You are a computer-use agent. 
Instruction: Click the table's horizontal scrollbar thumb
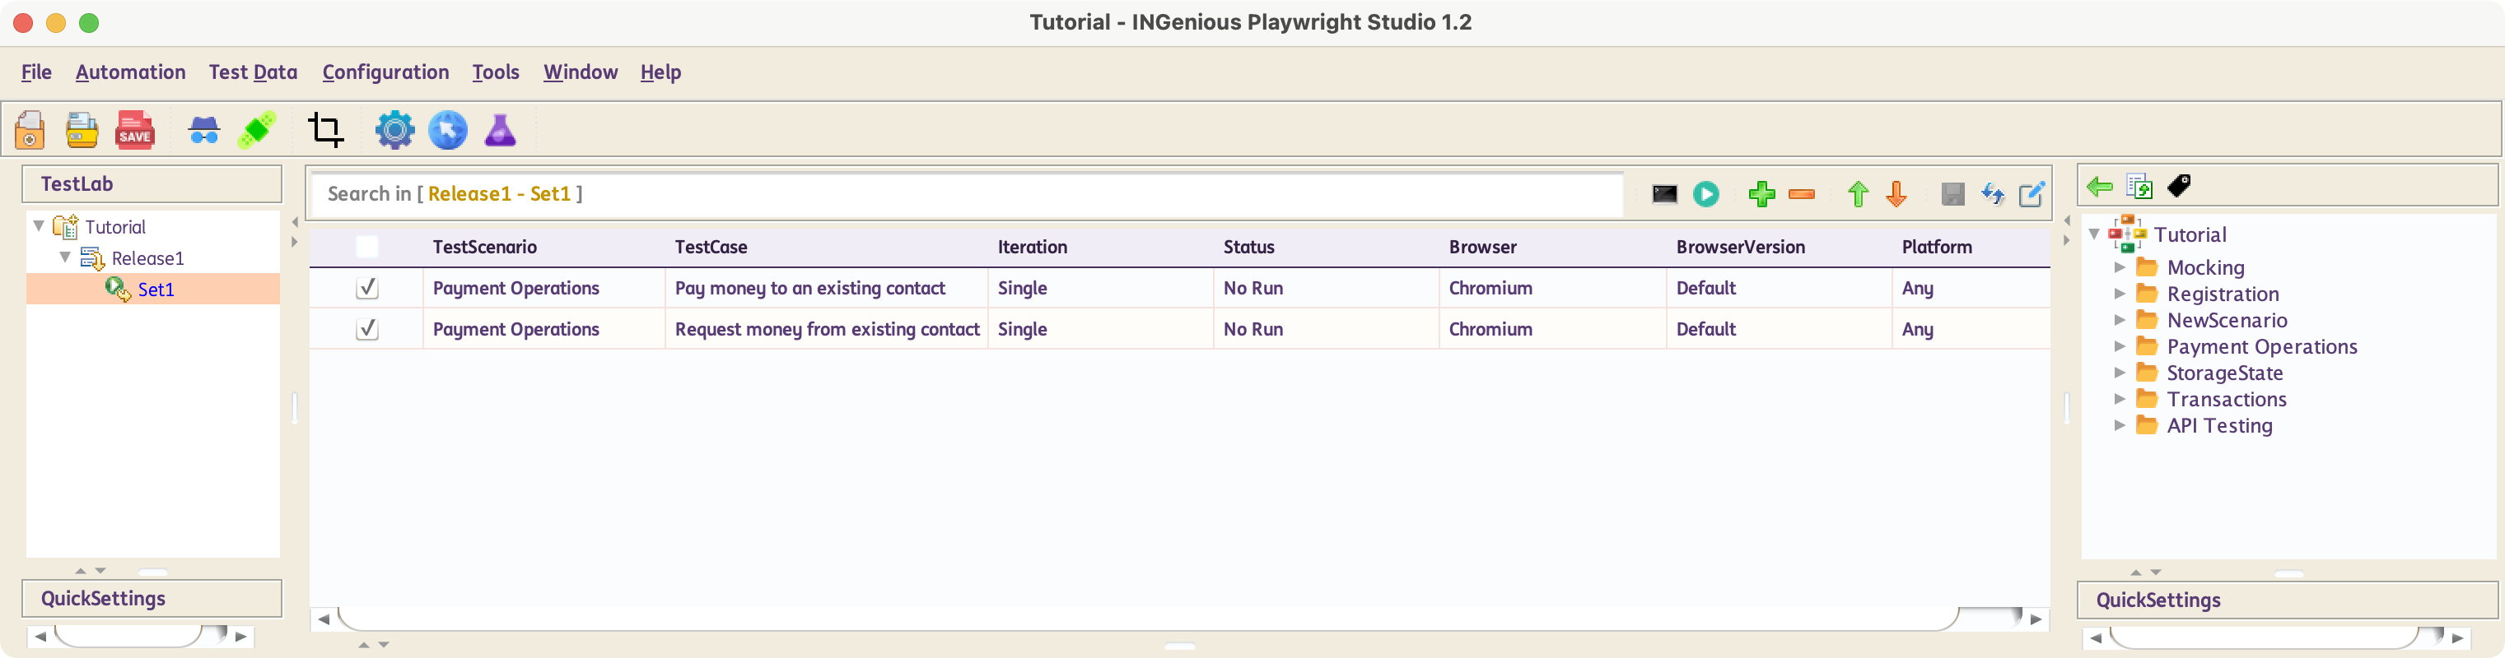coord(1147,619)
